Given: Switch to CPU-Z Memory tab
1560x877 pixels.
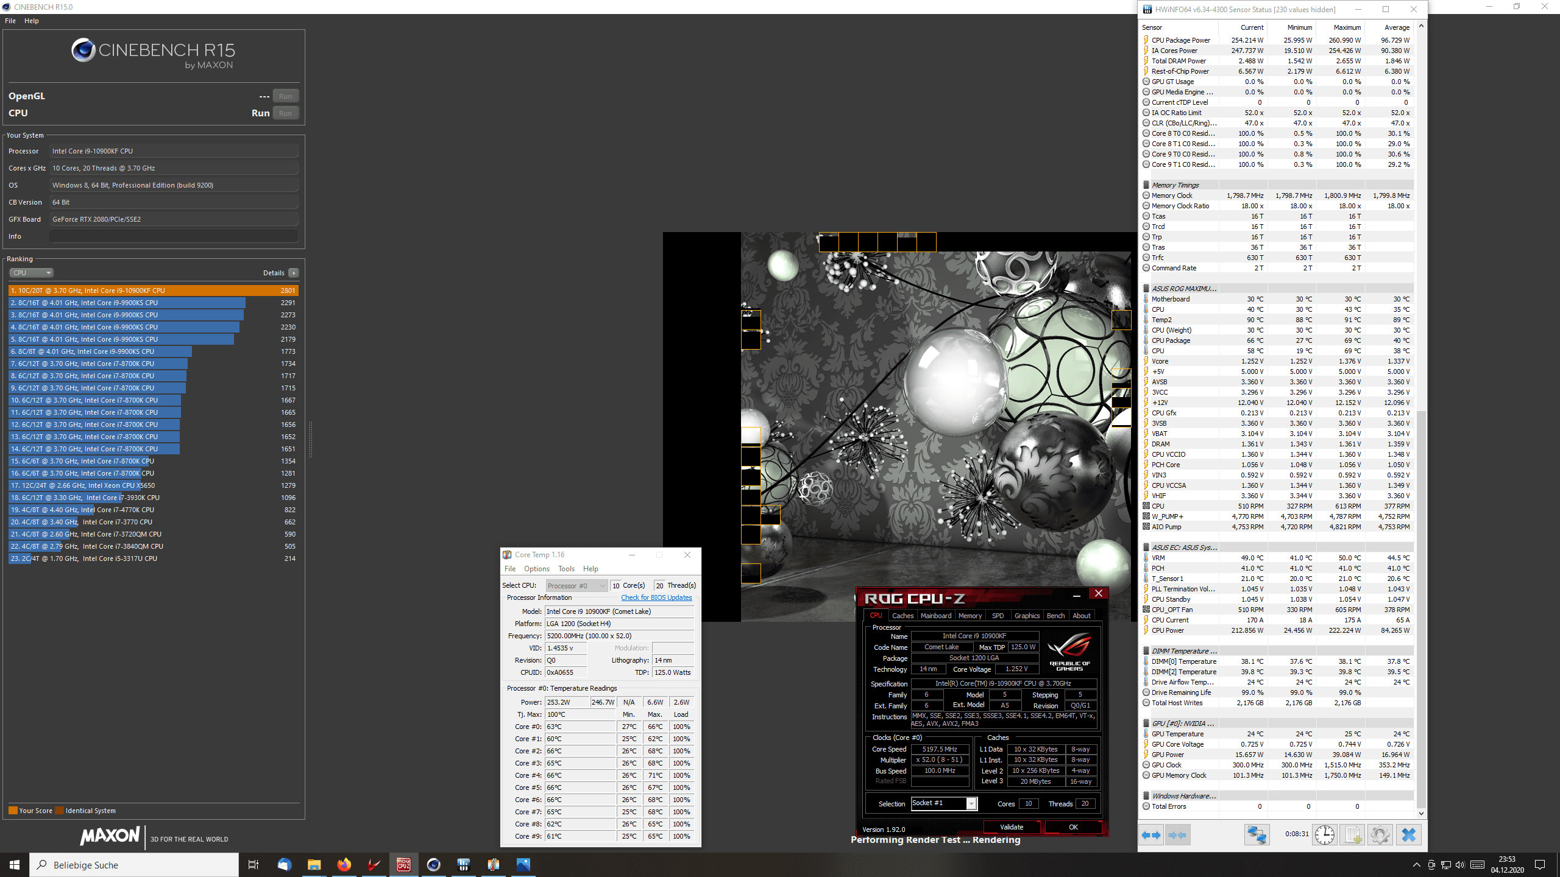Looking at the screenshot, I should point(970,616).
